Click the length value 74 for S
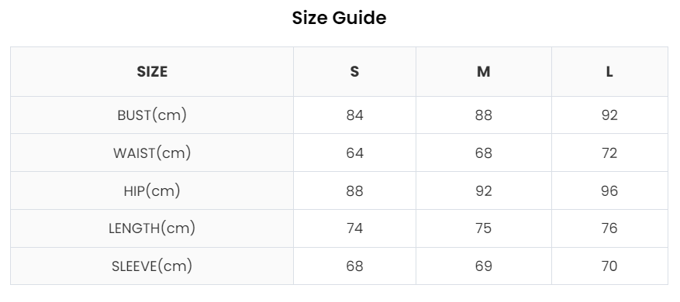This screenshot has height=302, width=680. point(355,228)
